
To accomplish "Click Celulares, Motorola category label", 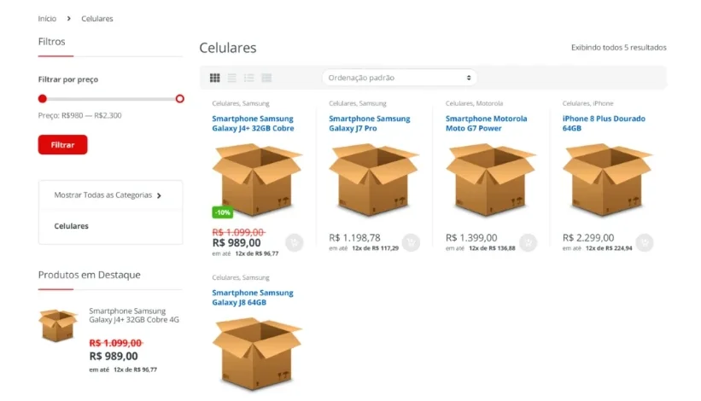I will 475,103.
